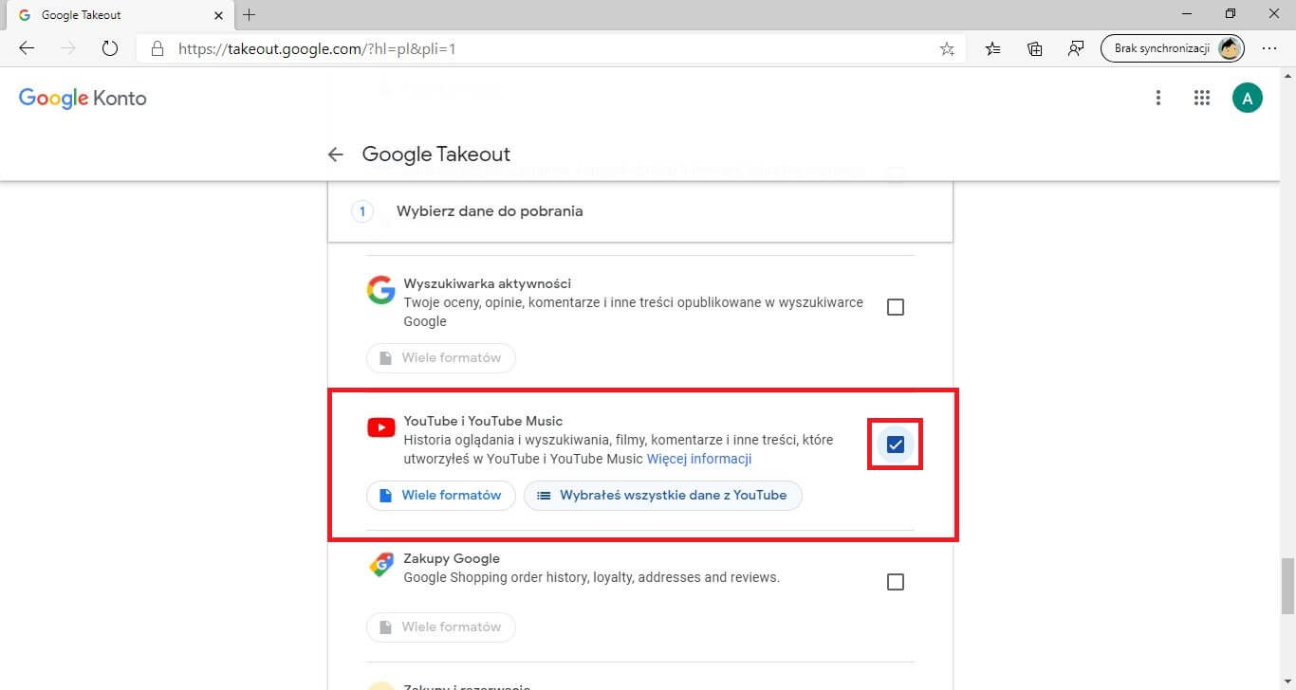Click the page vertical scrollbar thumb
The image size is (1296, 690).
(x=1287, y=587)
